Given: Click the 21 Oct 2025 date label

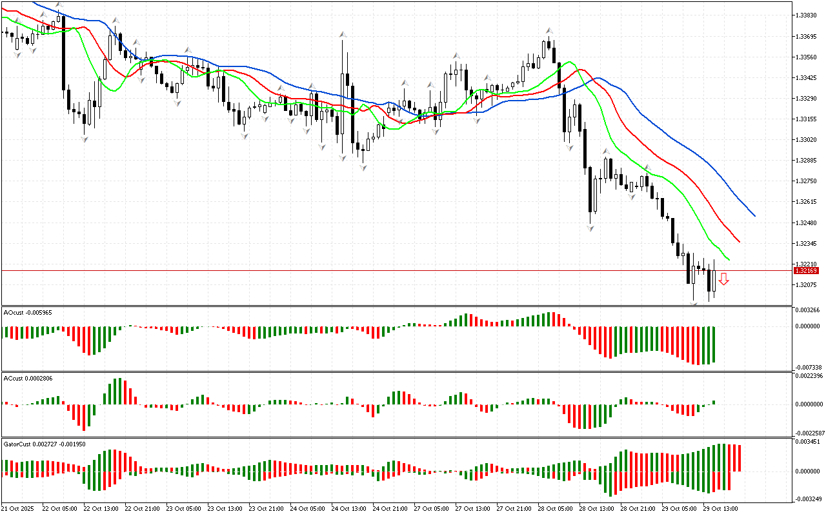Looking at the screenshot, I should coord(19,508).
